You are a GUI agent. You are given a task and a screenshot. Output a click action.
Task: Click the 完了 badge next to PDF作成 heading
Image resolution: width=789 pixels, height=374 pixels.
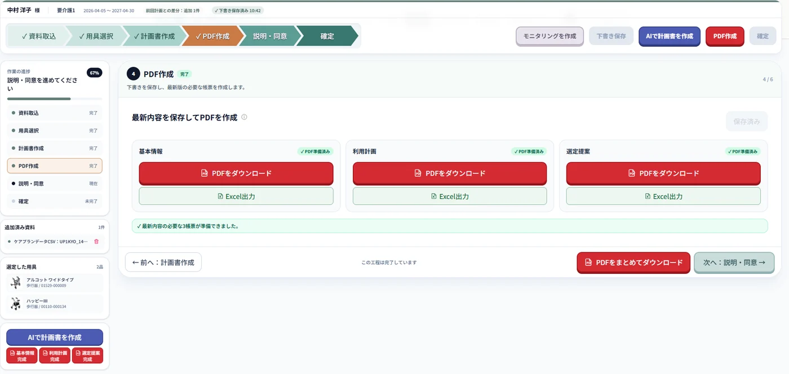[184, 74]
